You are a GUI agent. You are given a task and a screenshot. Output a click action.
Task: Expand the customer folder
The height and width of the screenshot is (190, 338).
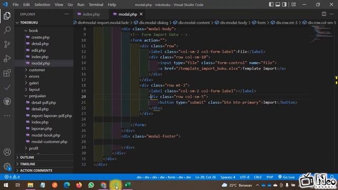click(x=37, y=70)
